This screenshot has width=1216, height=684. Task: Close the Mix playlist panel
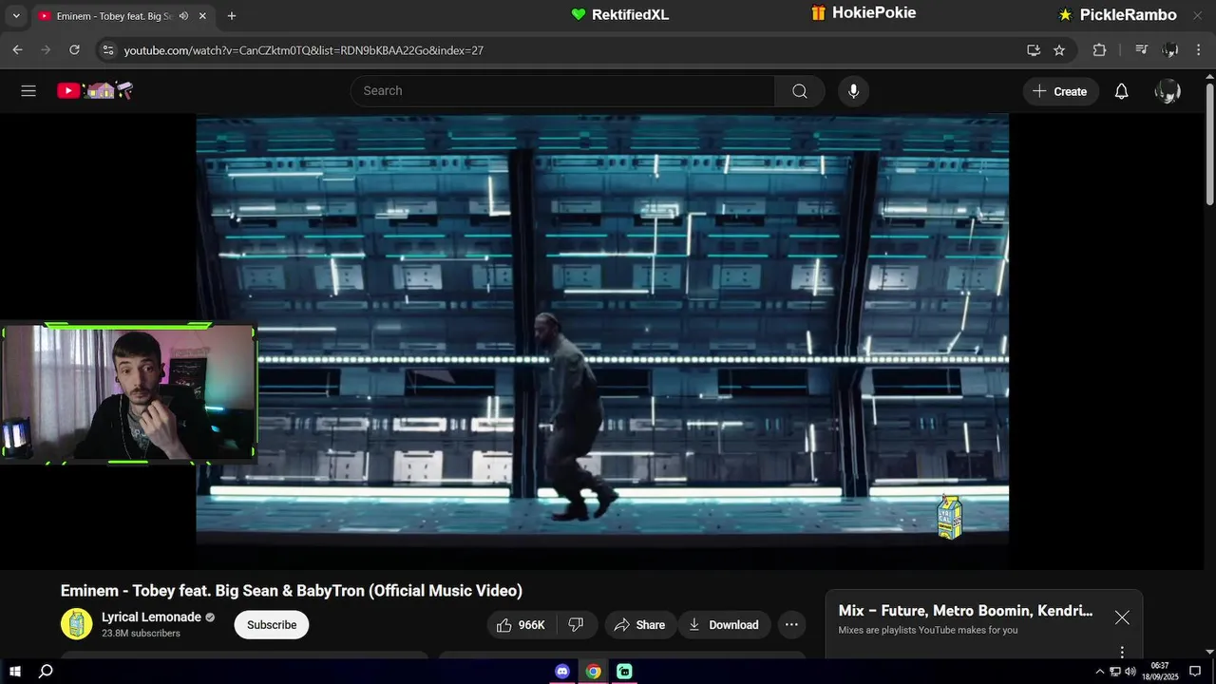[x=1122, y=617]
